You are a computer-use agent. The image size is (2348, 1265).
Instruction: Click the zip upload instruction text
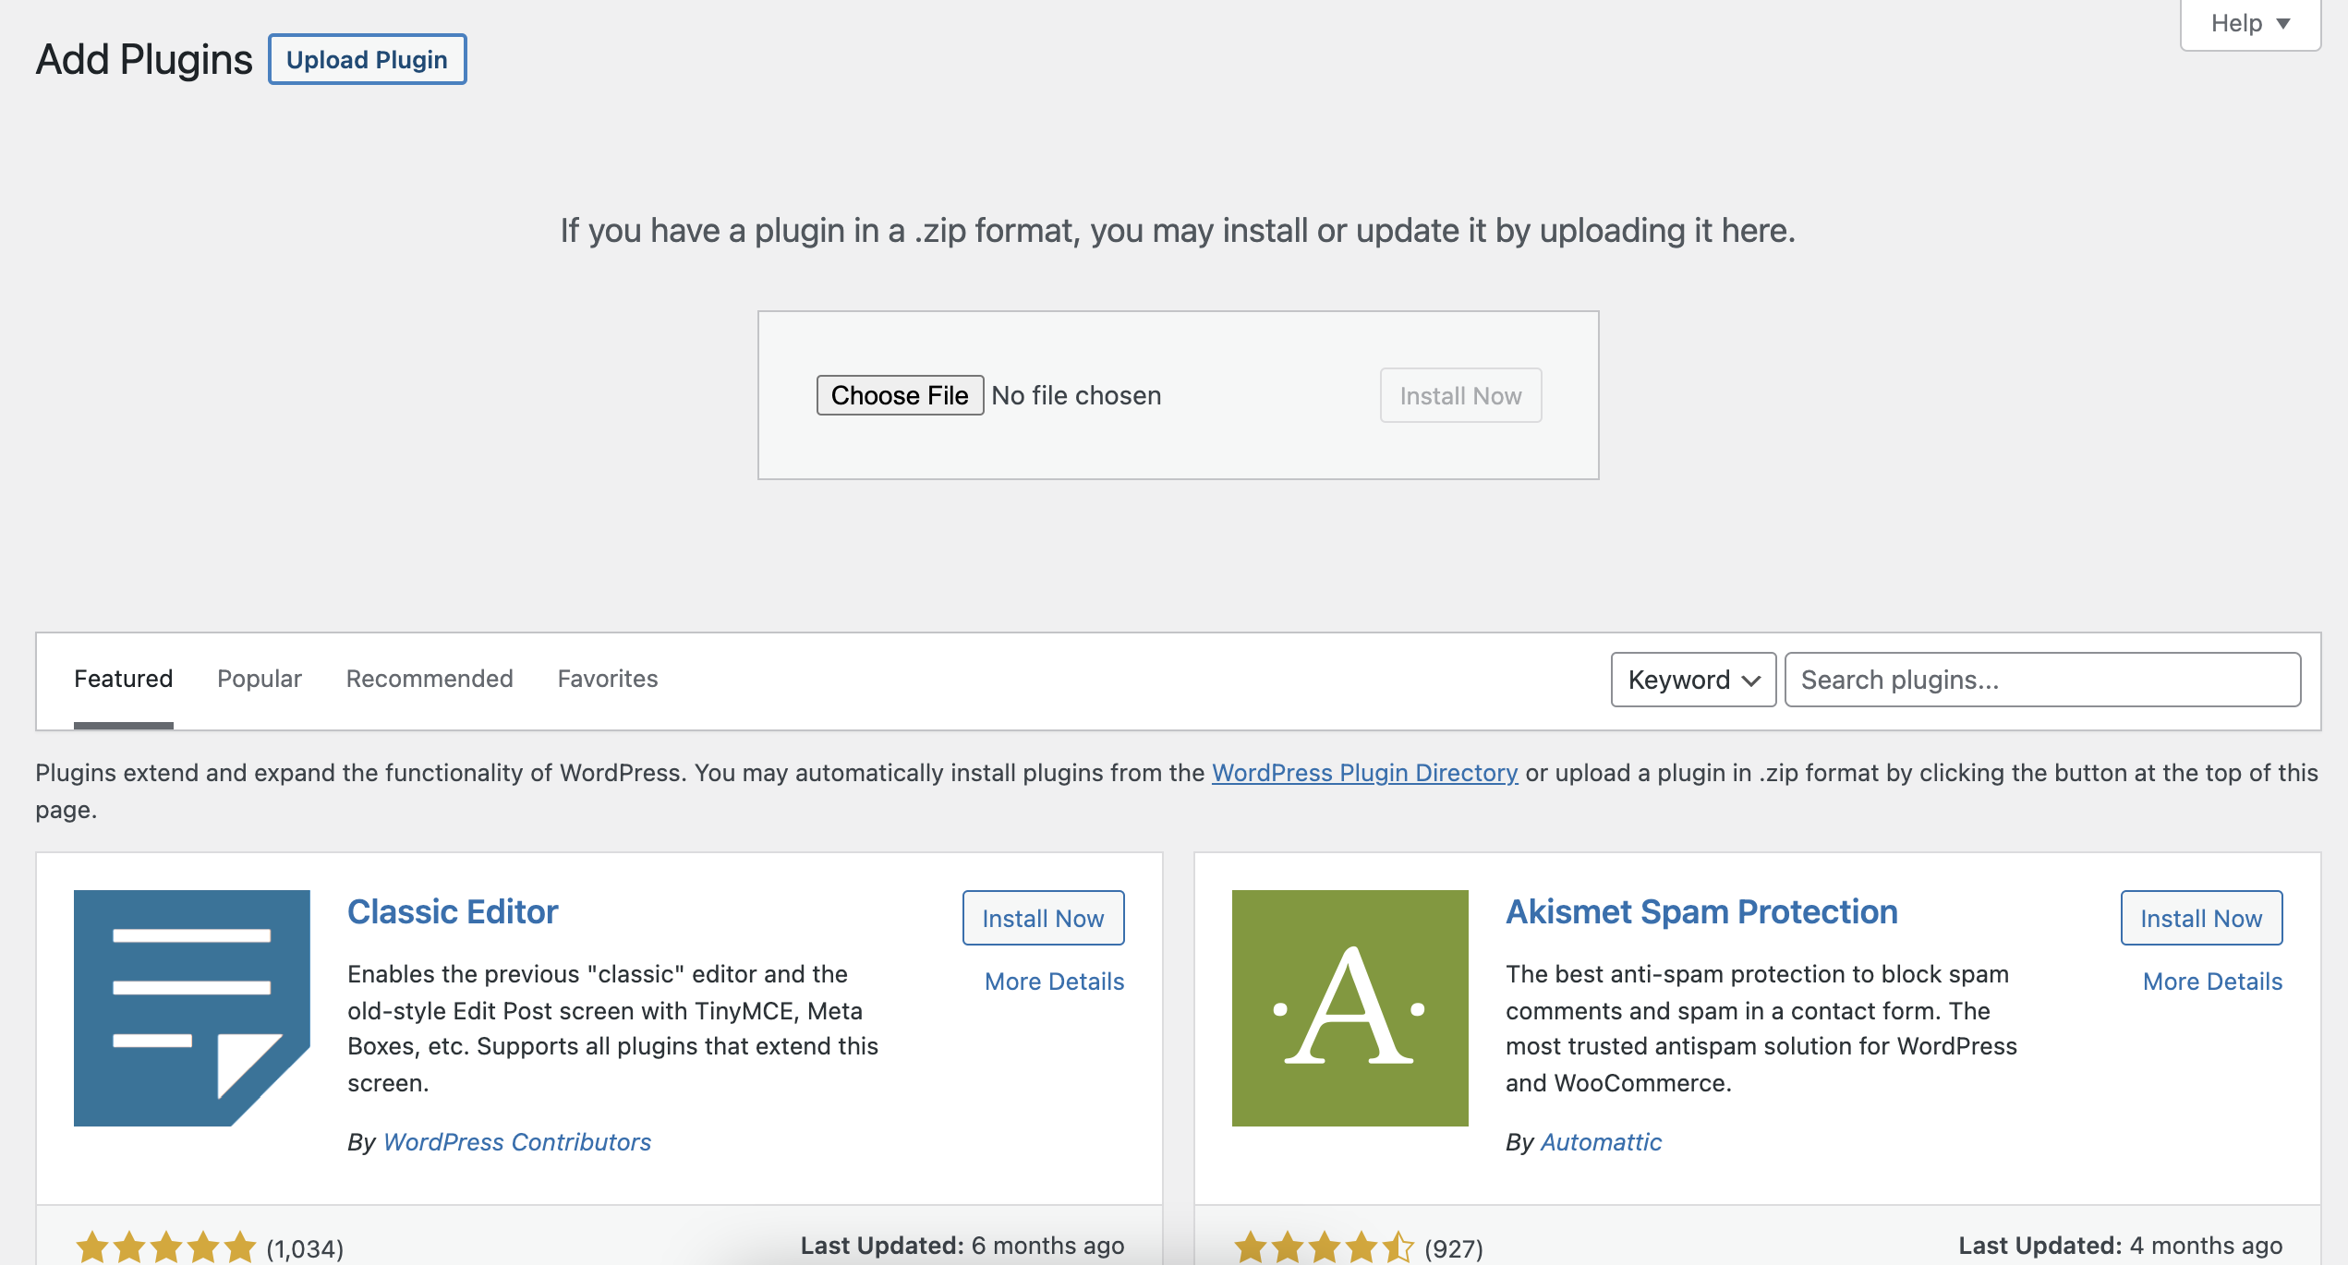(x=1178, y=230)
